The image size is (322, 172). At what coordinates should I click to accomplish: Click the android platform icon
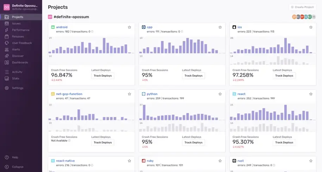53,27
